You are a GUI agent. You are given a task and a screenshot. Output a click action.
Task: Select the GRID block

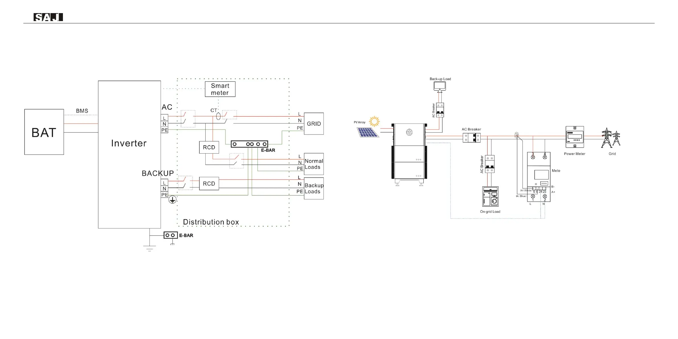tap(314, 124)
